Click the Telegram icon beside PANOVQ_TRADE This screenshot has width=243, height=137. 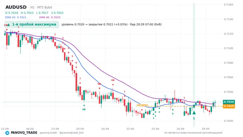click(7, 133)
